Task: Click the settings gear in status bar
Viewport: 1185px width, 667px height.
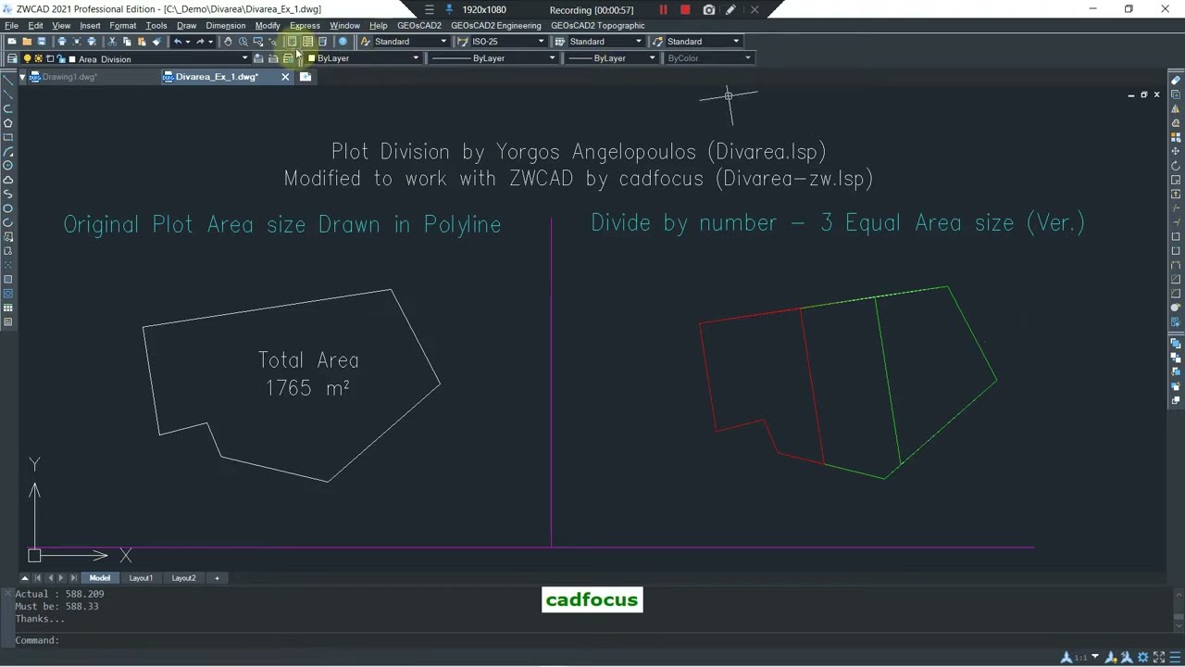Action: [x=1143, y=658]
